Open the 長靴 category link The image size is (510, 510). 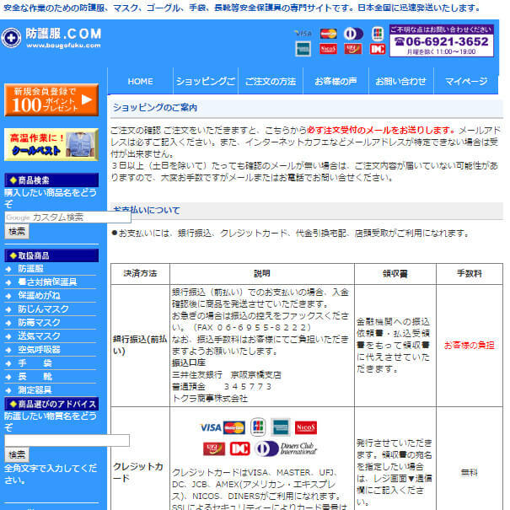pyautogui.click(x=35, y=377)
